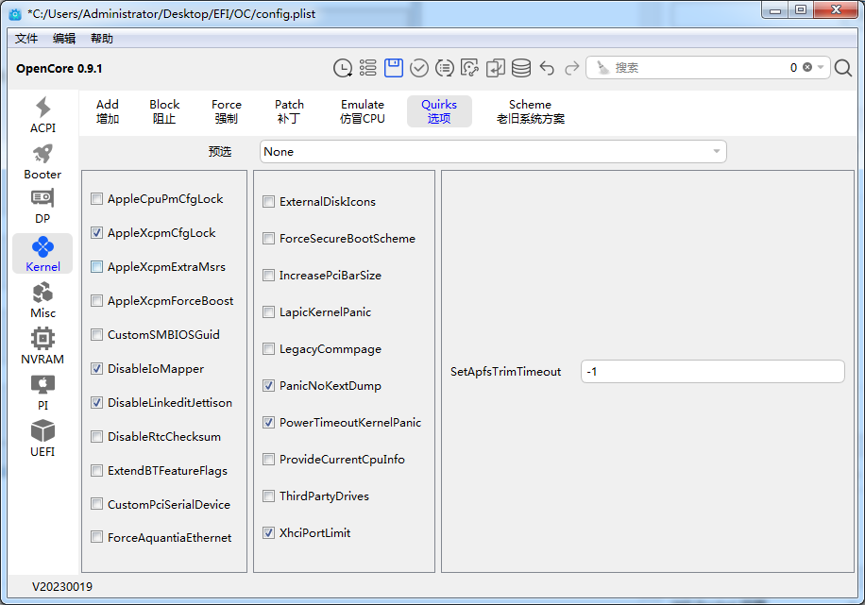This screenshot has width=865, height=605.
Task: Switch to the Emulate CPU tab
Action: [x=363, y=111]
